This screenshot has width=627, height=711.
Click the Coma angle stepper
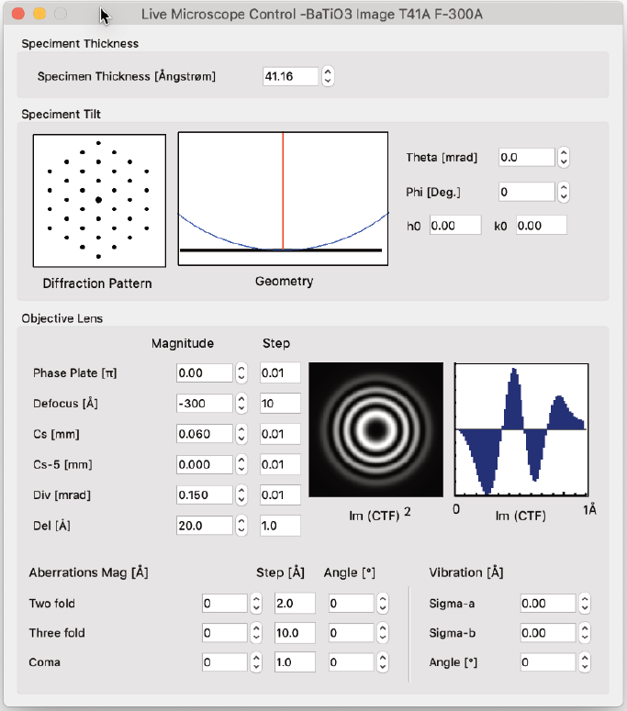coord(382,662)
